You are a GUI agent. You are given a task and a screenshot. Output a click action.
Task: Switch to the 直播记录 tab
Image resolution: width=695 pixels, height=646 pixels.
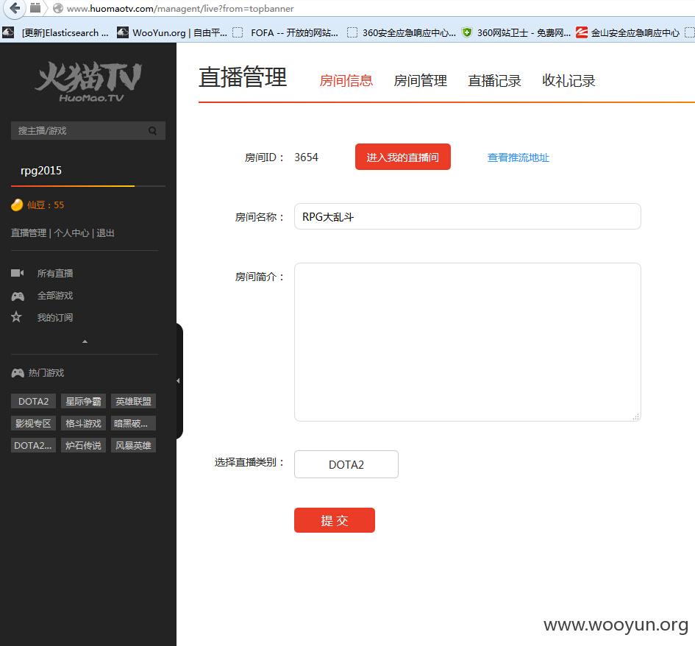495,81
